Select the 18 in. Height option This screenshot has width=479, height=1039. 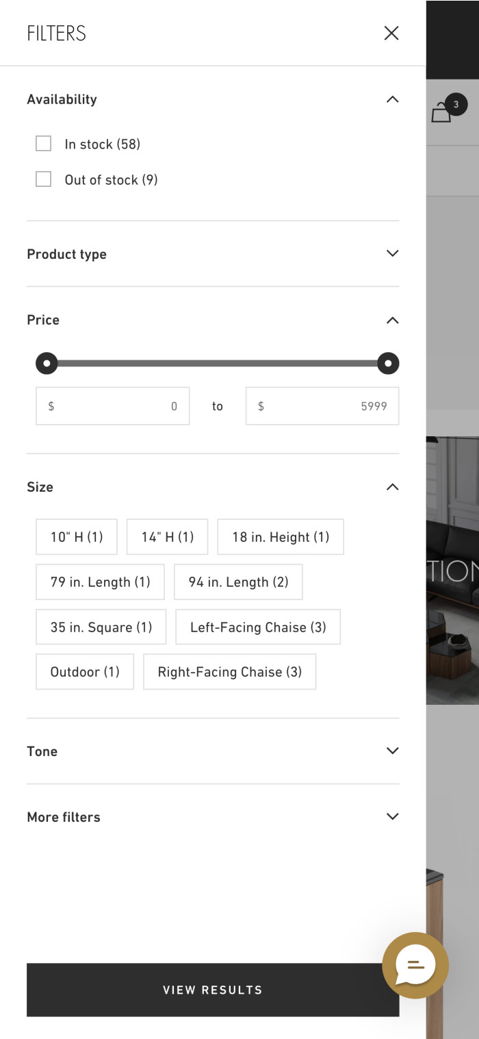(x=281, y=537)
